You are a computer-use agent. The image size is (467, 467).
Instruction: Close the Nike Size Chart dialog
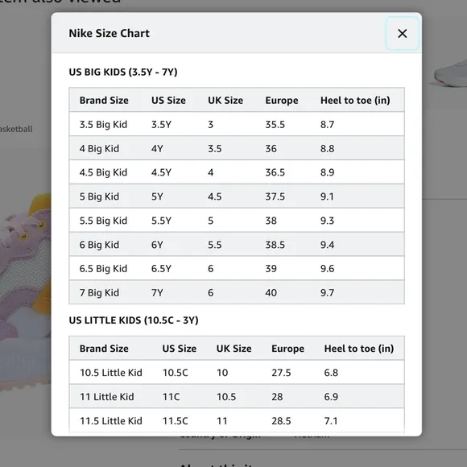pyautogui.click(x=402, y=33)
